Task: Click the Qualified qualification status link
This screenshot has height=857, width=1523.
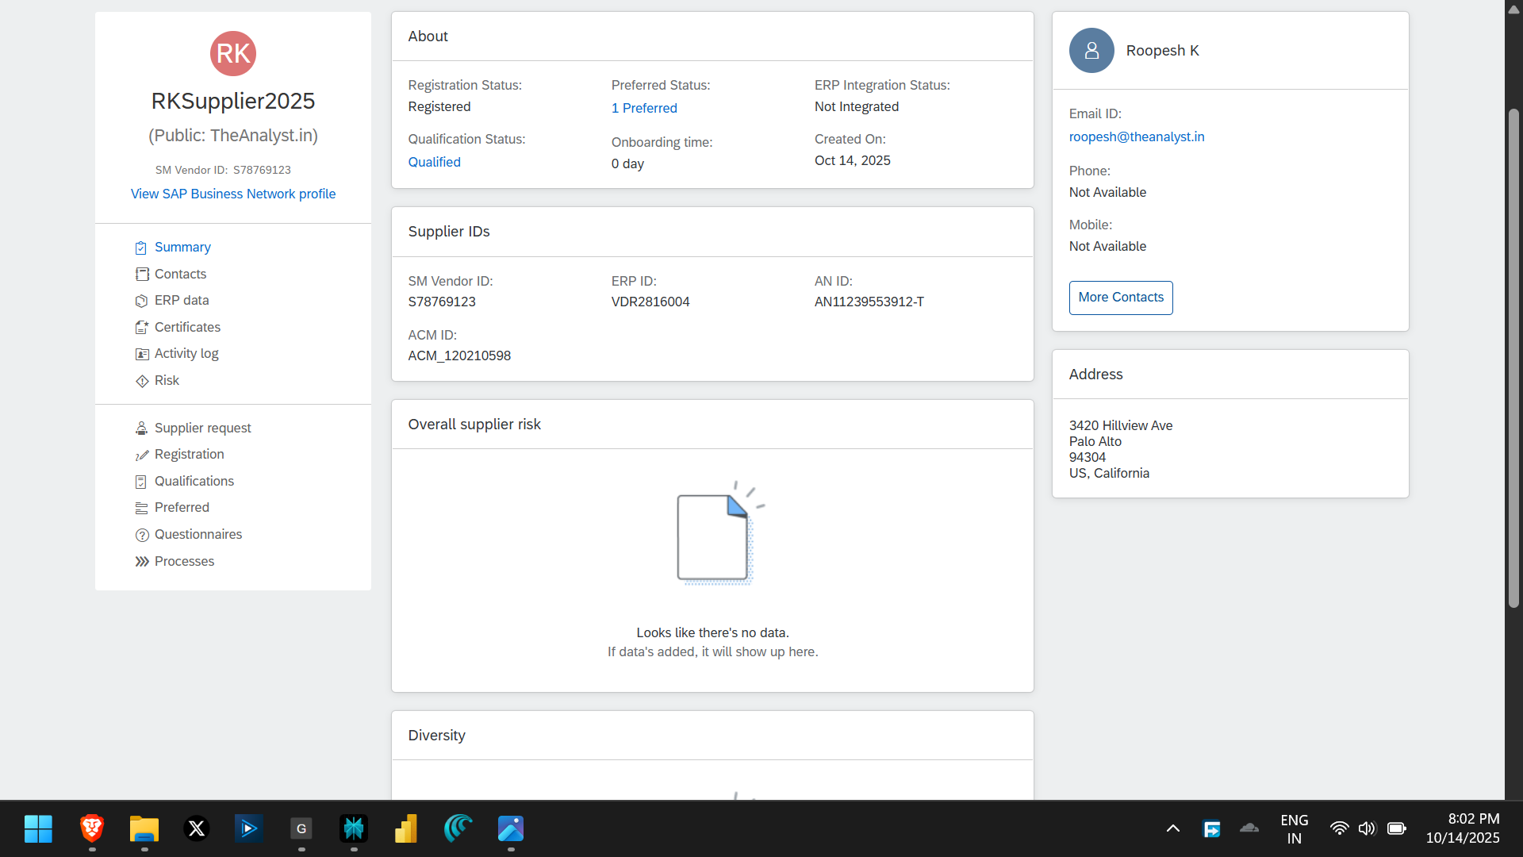Action: coord(434,162)
